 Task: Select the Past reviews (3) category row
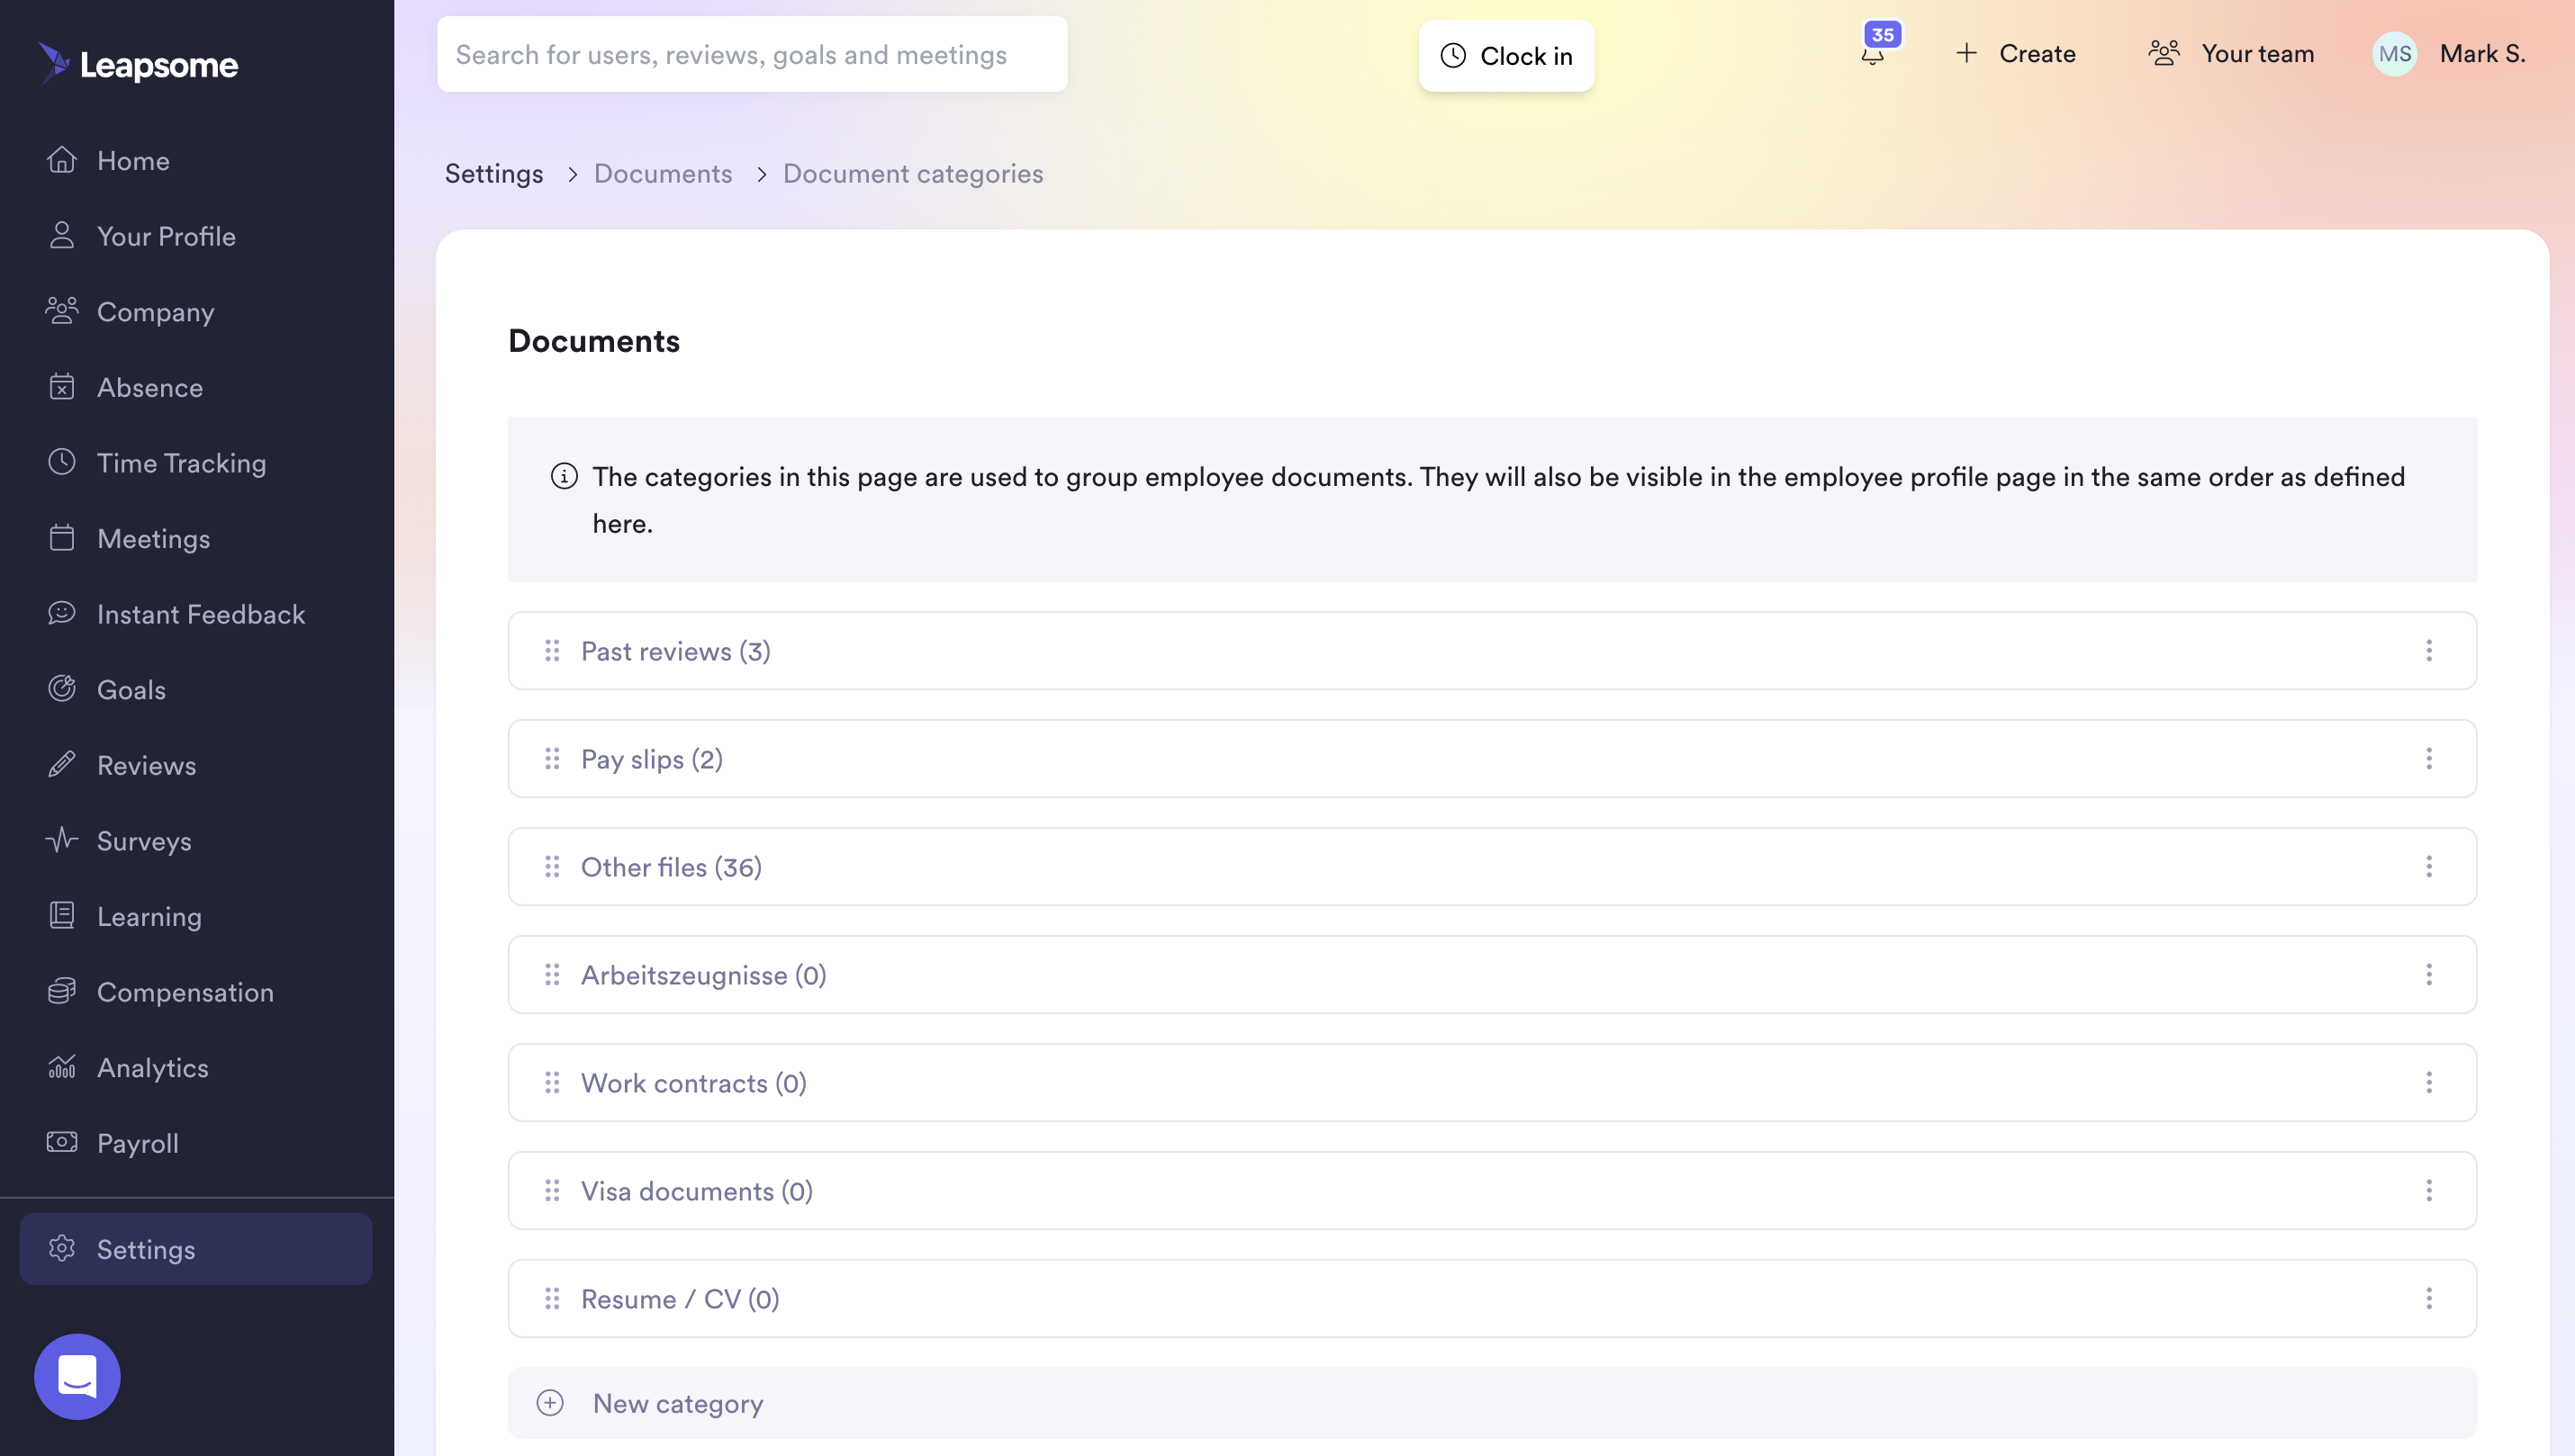tap(1492, 651)
